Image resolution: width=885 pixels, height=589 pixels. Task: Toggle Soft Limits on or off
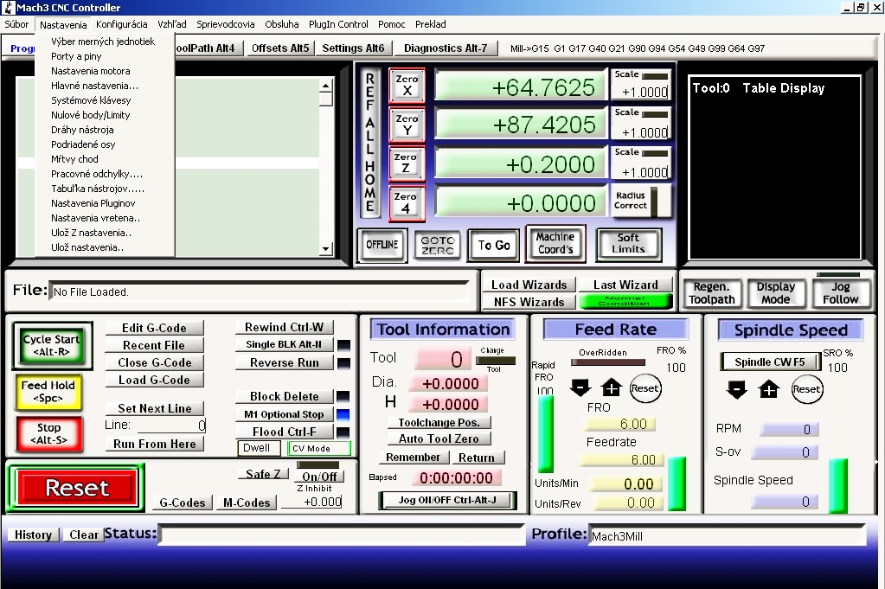coord(628,244)
